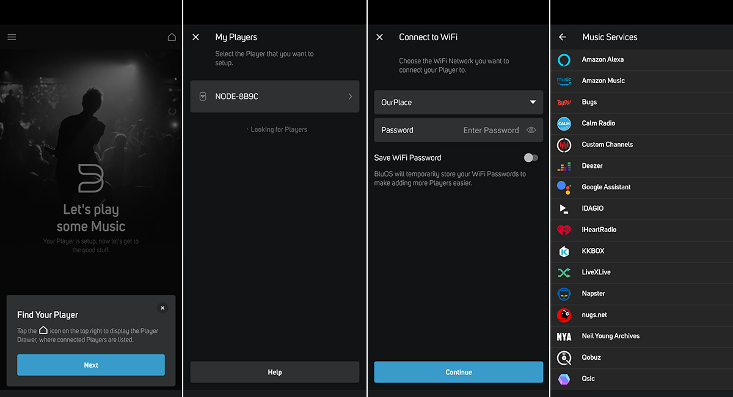This screenshot has width=733, height=397.
Task: Go back from Music Services
Action: pyautogui.click(x=563, y=37)
